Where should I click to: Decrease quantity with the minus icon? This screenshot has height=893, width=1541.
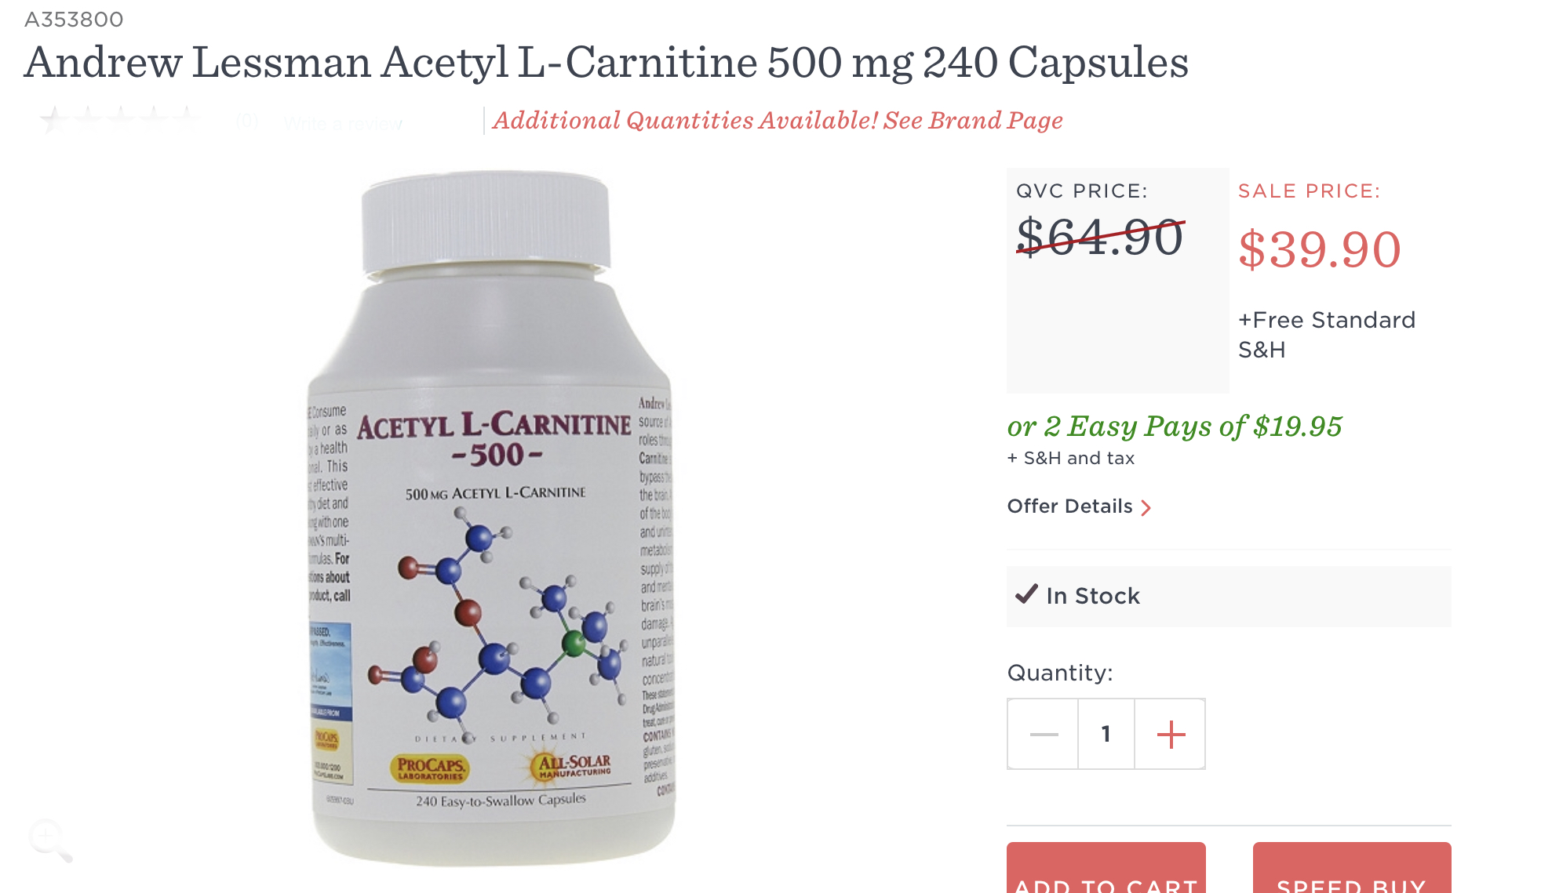pyautogui.click(x=1044, y=735)
